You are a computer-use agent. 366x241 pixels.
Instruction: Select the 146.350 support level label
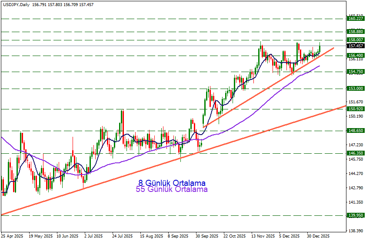[356, 153]
